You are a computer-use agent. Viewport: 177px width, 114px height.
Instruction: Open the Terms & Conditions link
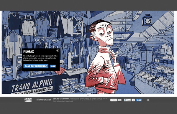(58, 101)
